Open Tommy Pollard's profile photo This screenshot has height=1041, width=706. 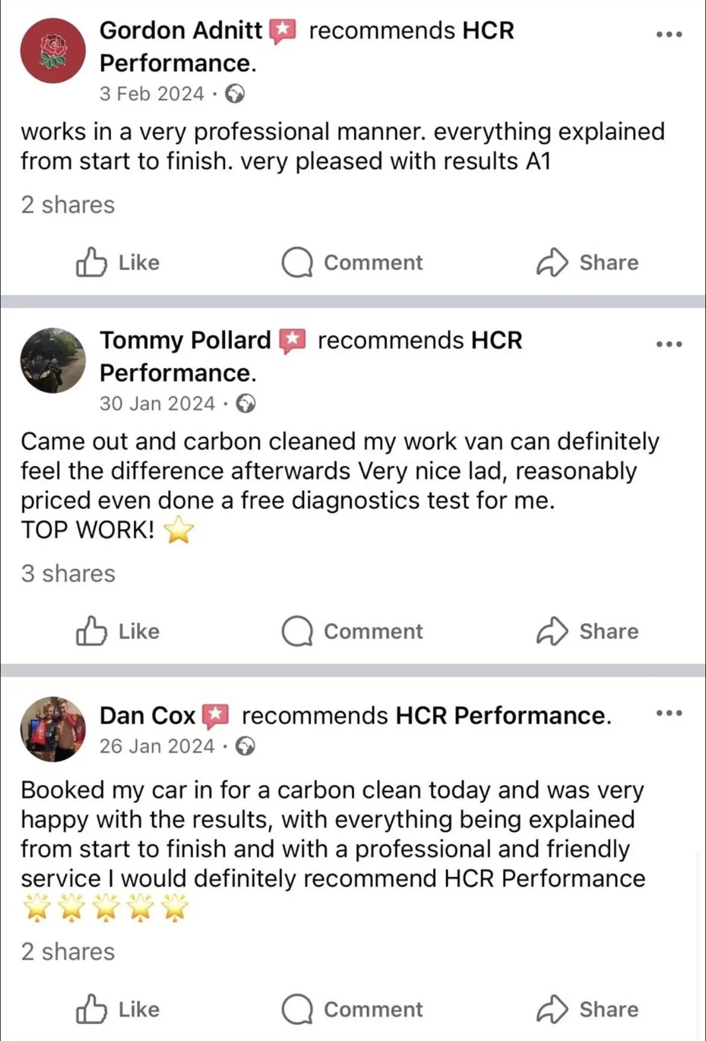53,360
